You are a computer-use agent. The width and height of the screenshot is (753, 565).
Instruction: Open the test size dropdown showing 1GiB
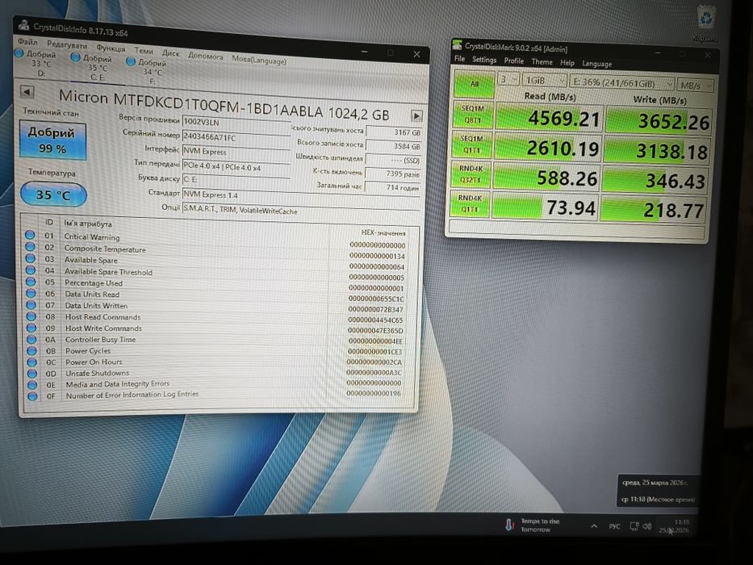point(544,81)
